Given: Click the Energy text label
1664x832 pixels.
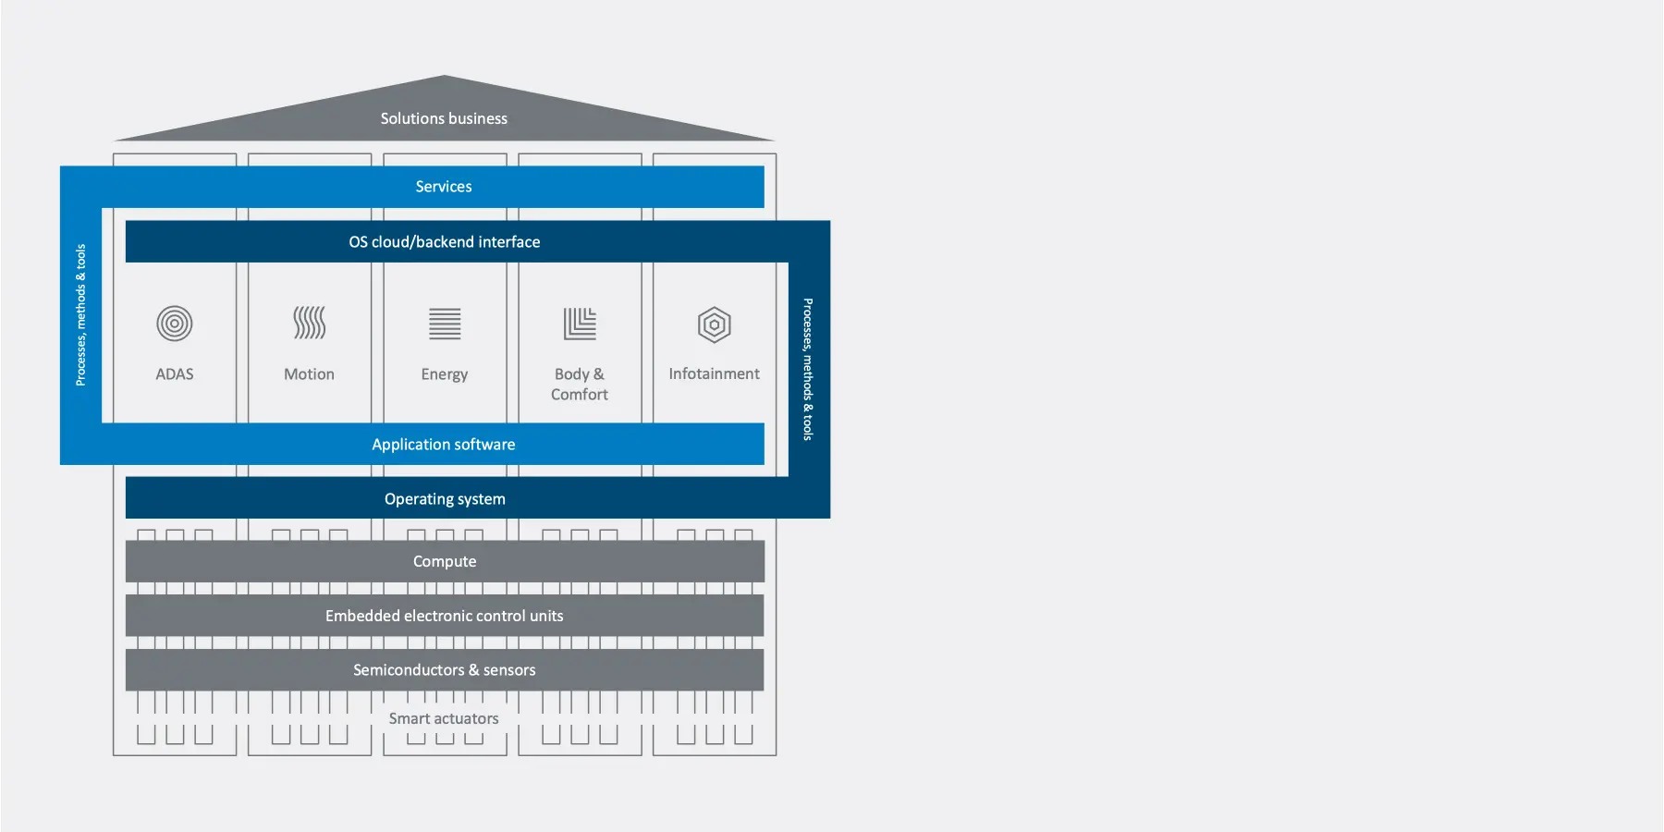Looking at the screenshot, I should coord(445,374).
